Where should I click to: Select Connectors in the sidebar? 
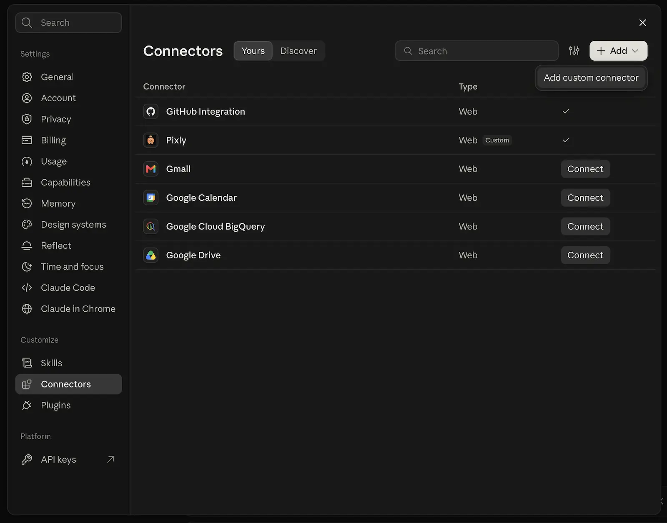[x=68, y=384]
